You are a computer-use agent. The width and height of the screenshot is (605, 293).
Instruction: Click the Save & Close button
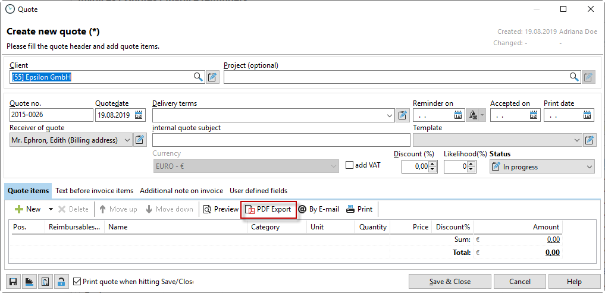450,282
